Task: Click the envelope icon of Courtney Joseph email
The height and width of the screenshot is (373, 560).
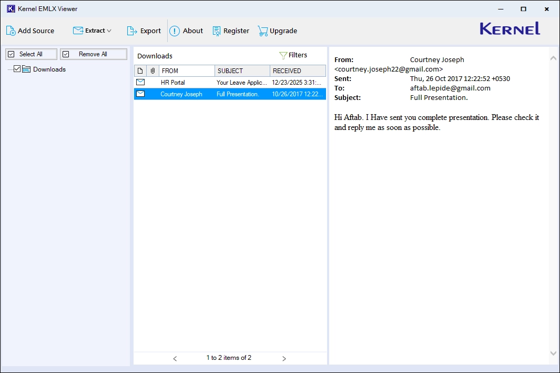Action: (x=140, y=94)
